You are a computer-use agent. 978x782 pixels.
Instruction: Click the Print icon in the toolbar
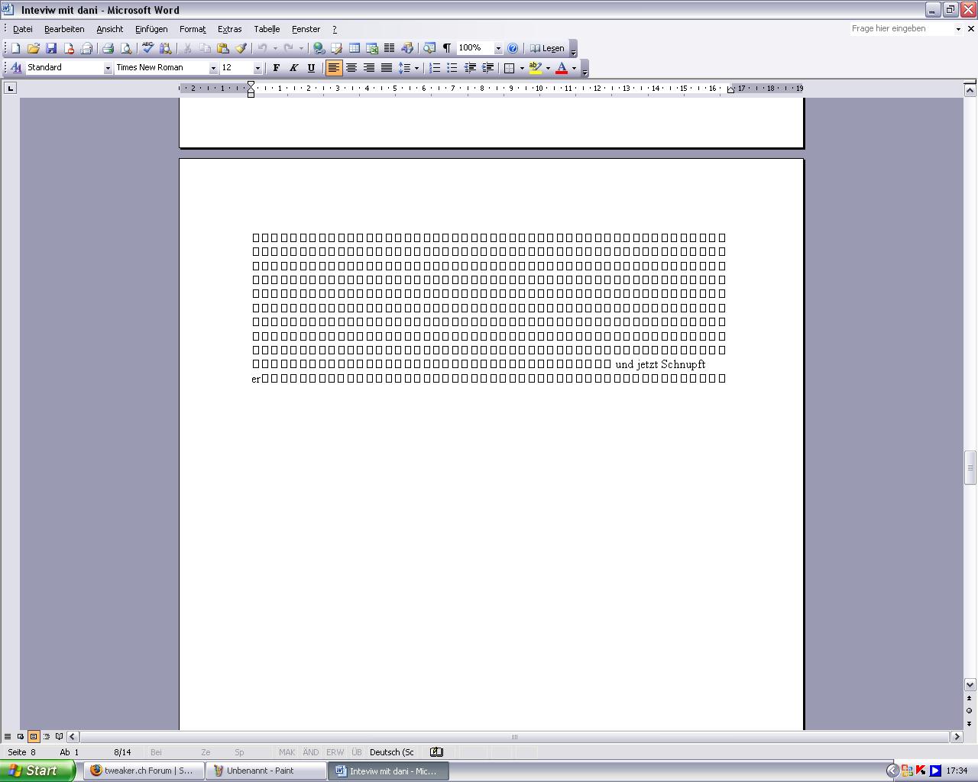(108, 48)
